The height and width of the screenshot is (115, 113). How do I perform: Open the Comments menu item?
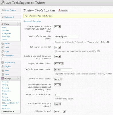pos(9,55)
